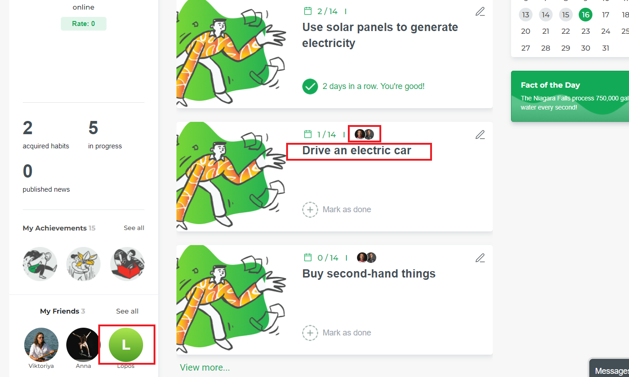The height and width of the screenshot is (377, 629).
Task: Open the first achievement badge
Action: (40, 264)
